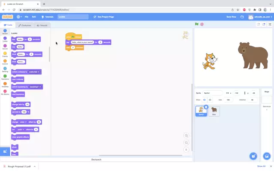Reload the browser page
Screen dimensions: 274x171
click(14, 10)
